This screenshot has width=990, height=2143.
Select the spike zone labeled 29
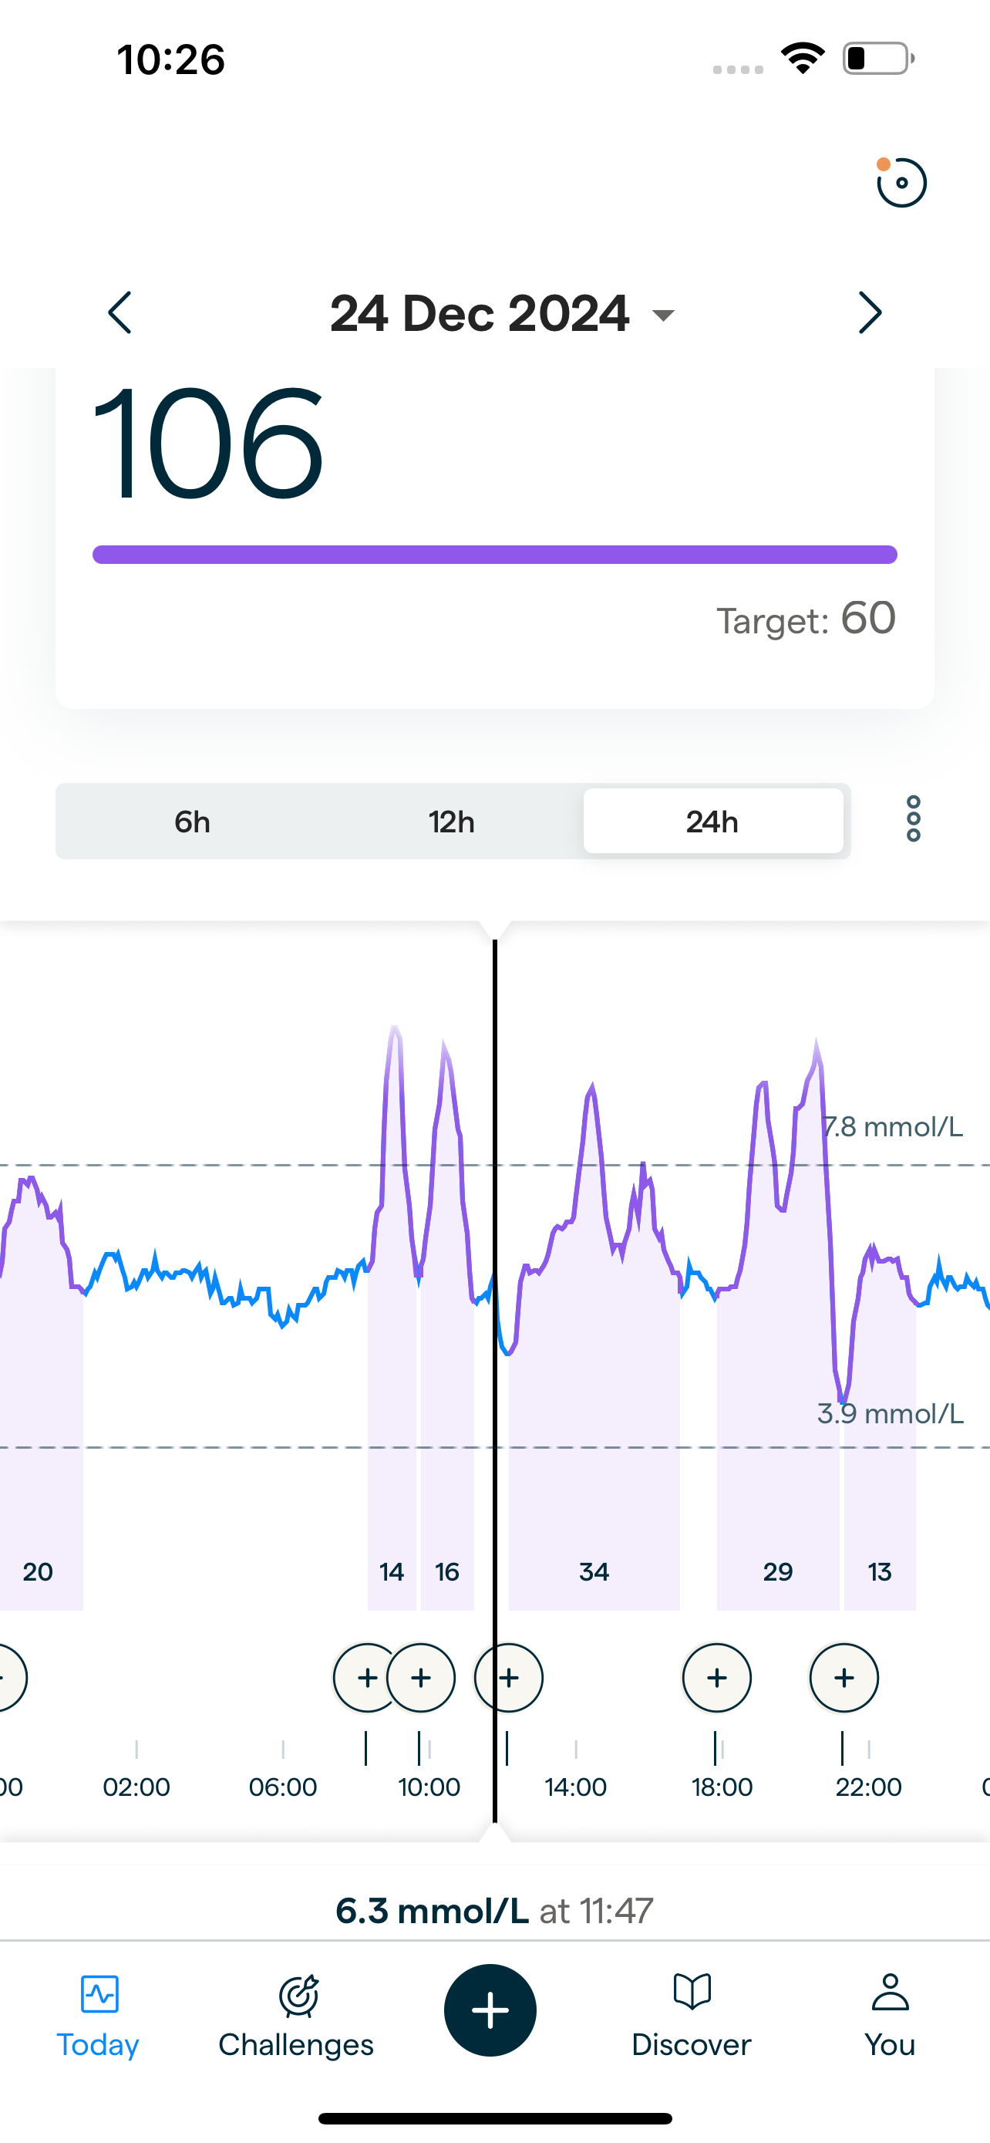(x=778, y=1571)
